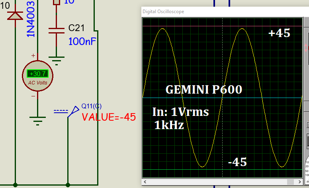Click the C21 reference label
Screen dimensions: 309x188
pyautogui.click(x=77, y=28)
